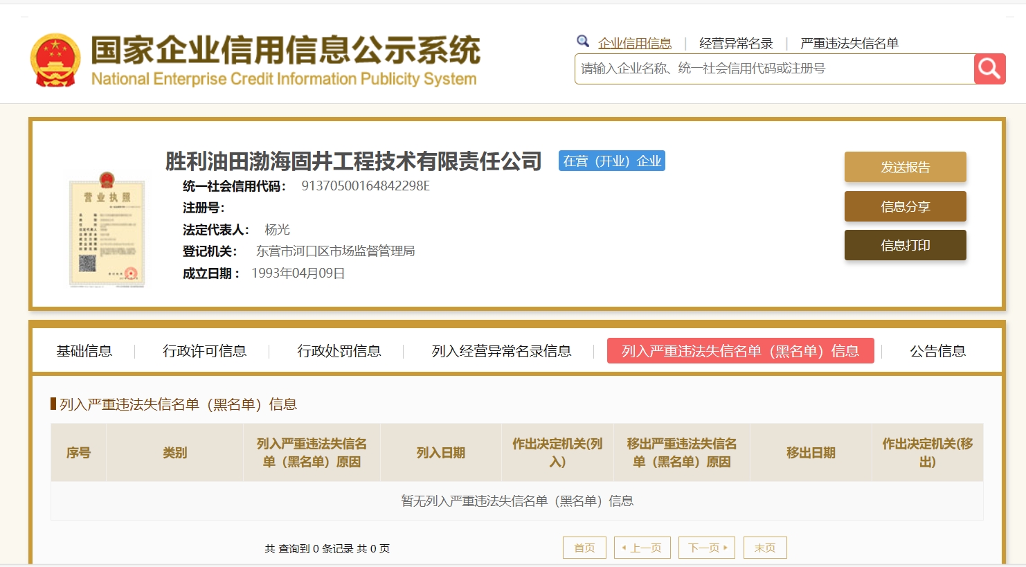The height and width of the screenshot is (567, 1026).
Task: Focus the enterprise name search input field
Action: [773, 69]
